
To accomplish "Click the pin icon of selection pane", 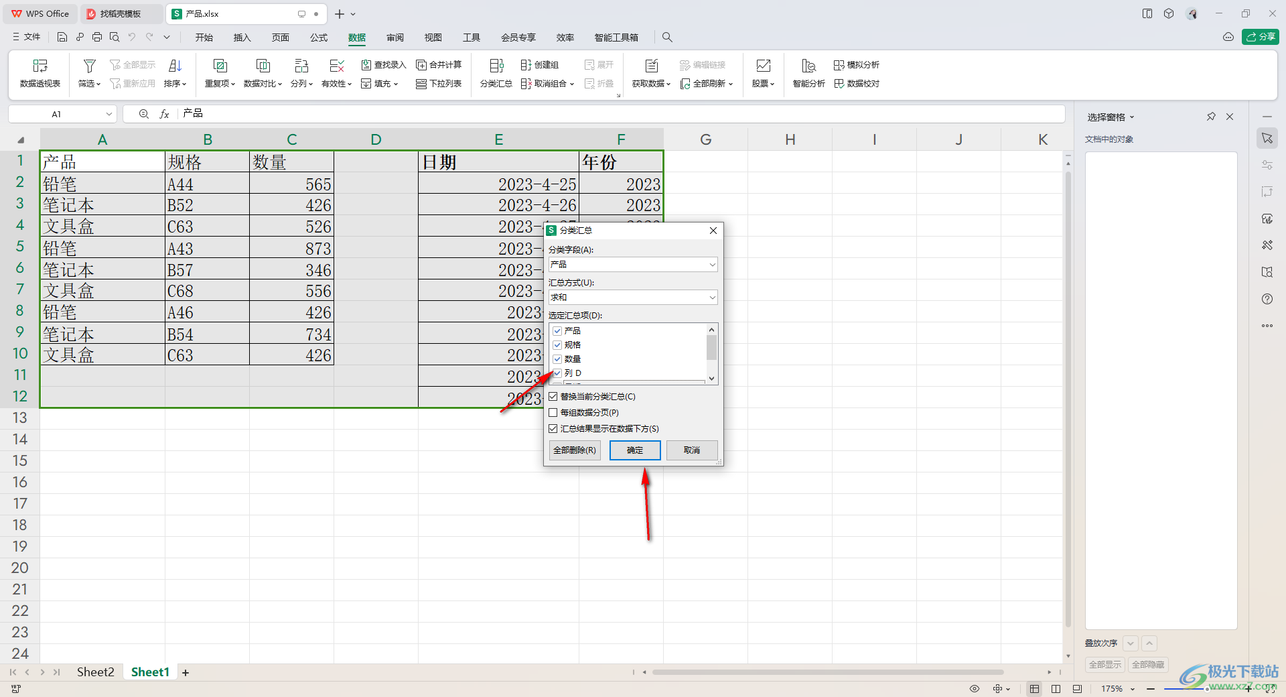I will click(x=1211, y=117).
